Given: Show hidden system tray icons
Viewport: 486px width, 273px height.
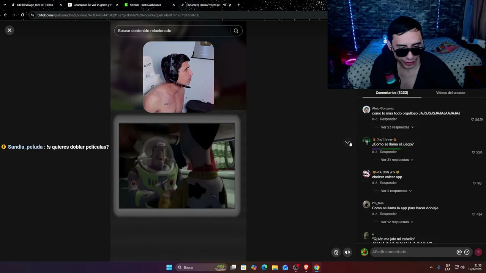Looking at the screenshot, I should tap(431, 268).
